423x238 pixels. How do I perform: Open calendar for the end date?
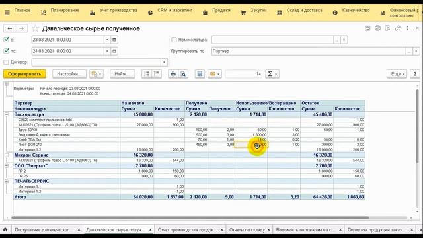point(114,51)
